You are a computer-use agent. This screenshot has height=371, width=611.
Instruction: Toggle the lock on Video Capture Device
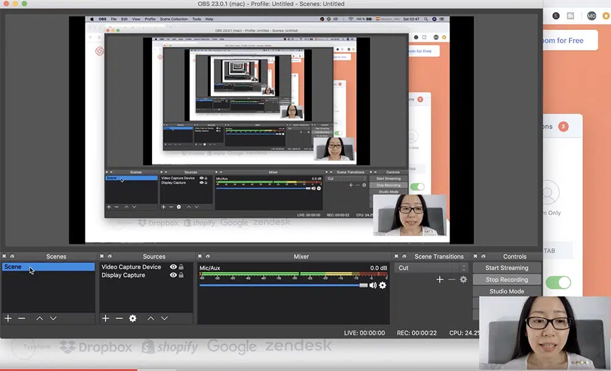pos(181,267)
